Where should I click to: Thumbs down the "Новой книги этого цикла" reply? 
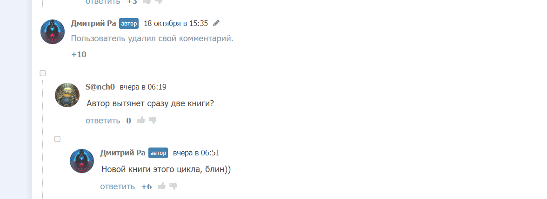tap(173, 186)
